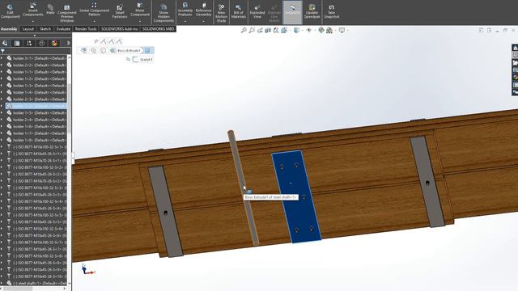Toggle Show Hidden Components
Image resolution: width=518 pixels, height=291 pixels.
(163, 14)
